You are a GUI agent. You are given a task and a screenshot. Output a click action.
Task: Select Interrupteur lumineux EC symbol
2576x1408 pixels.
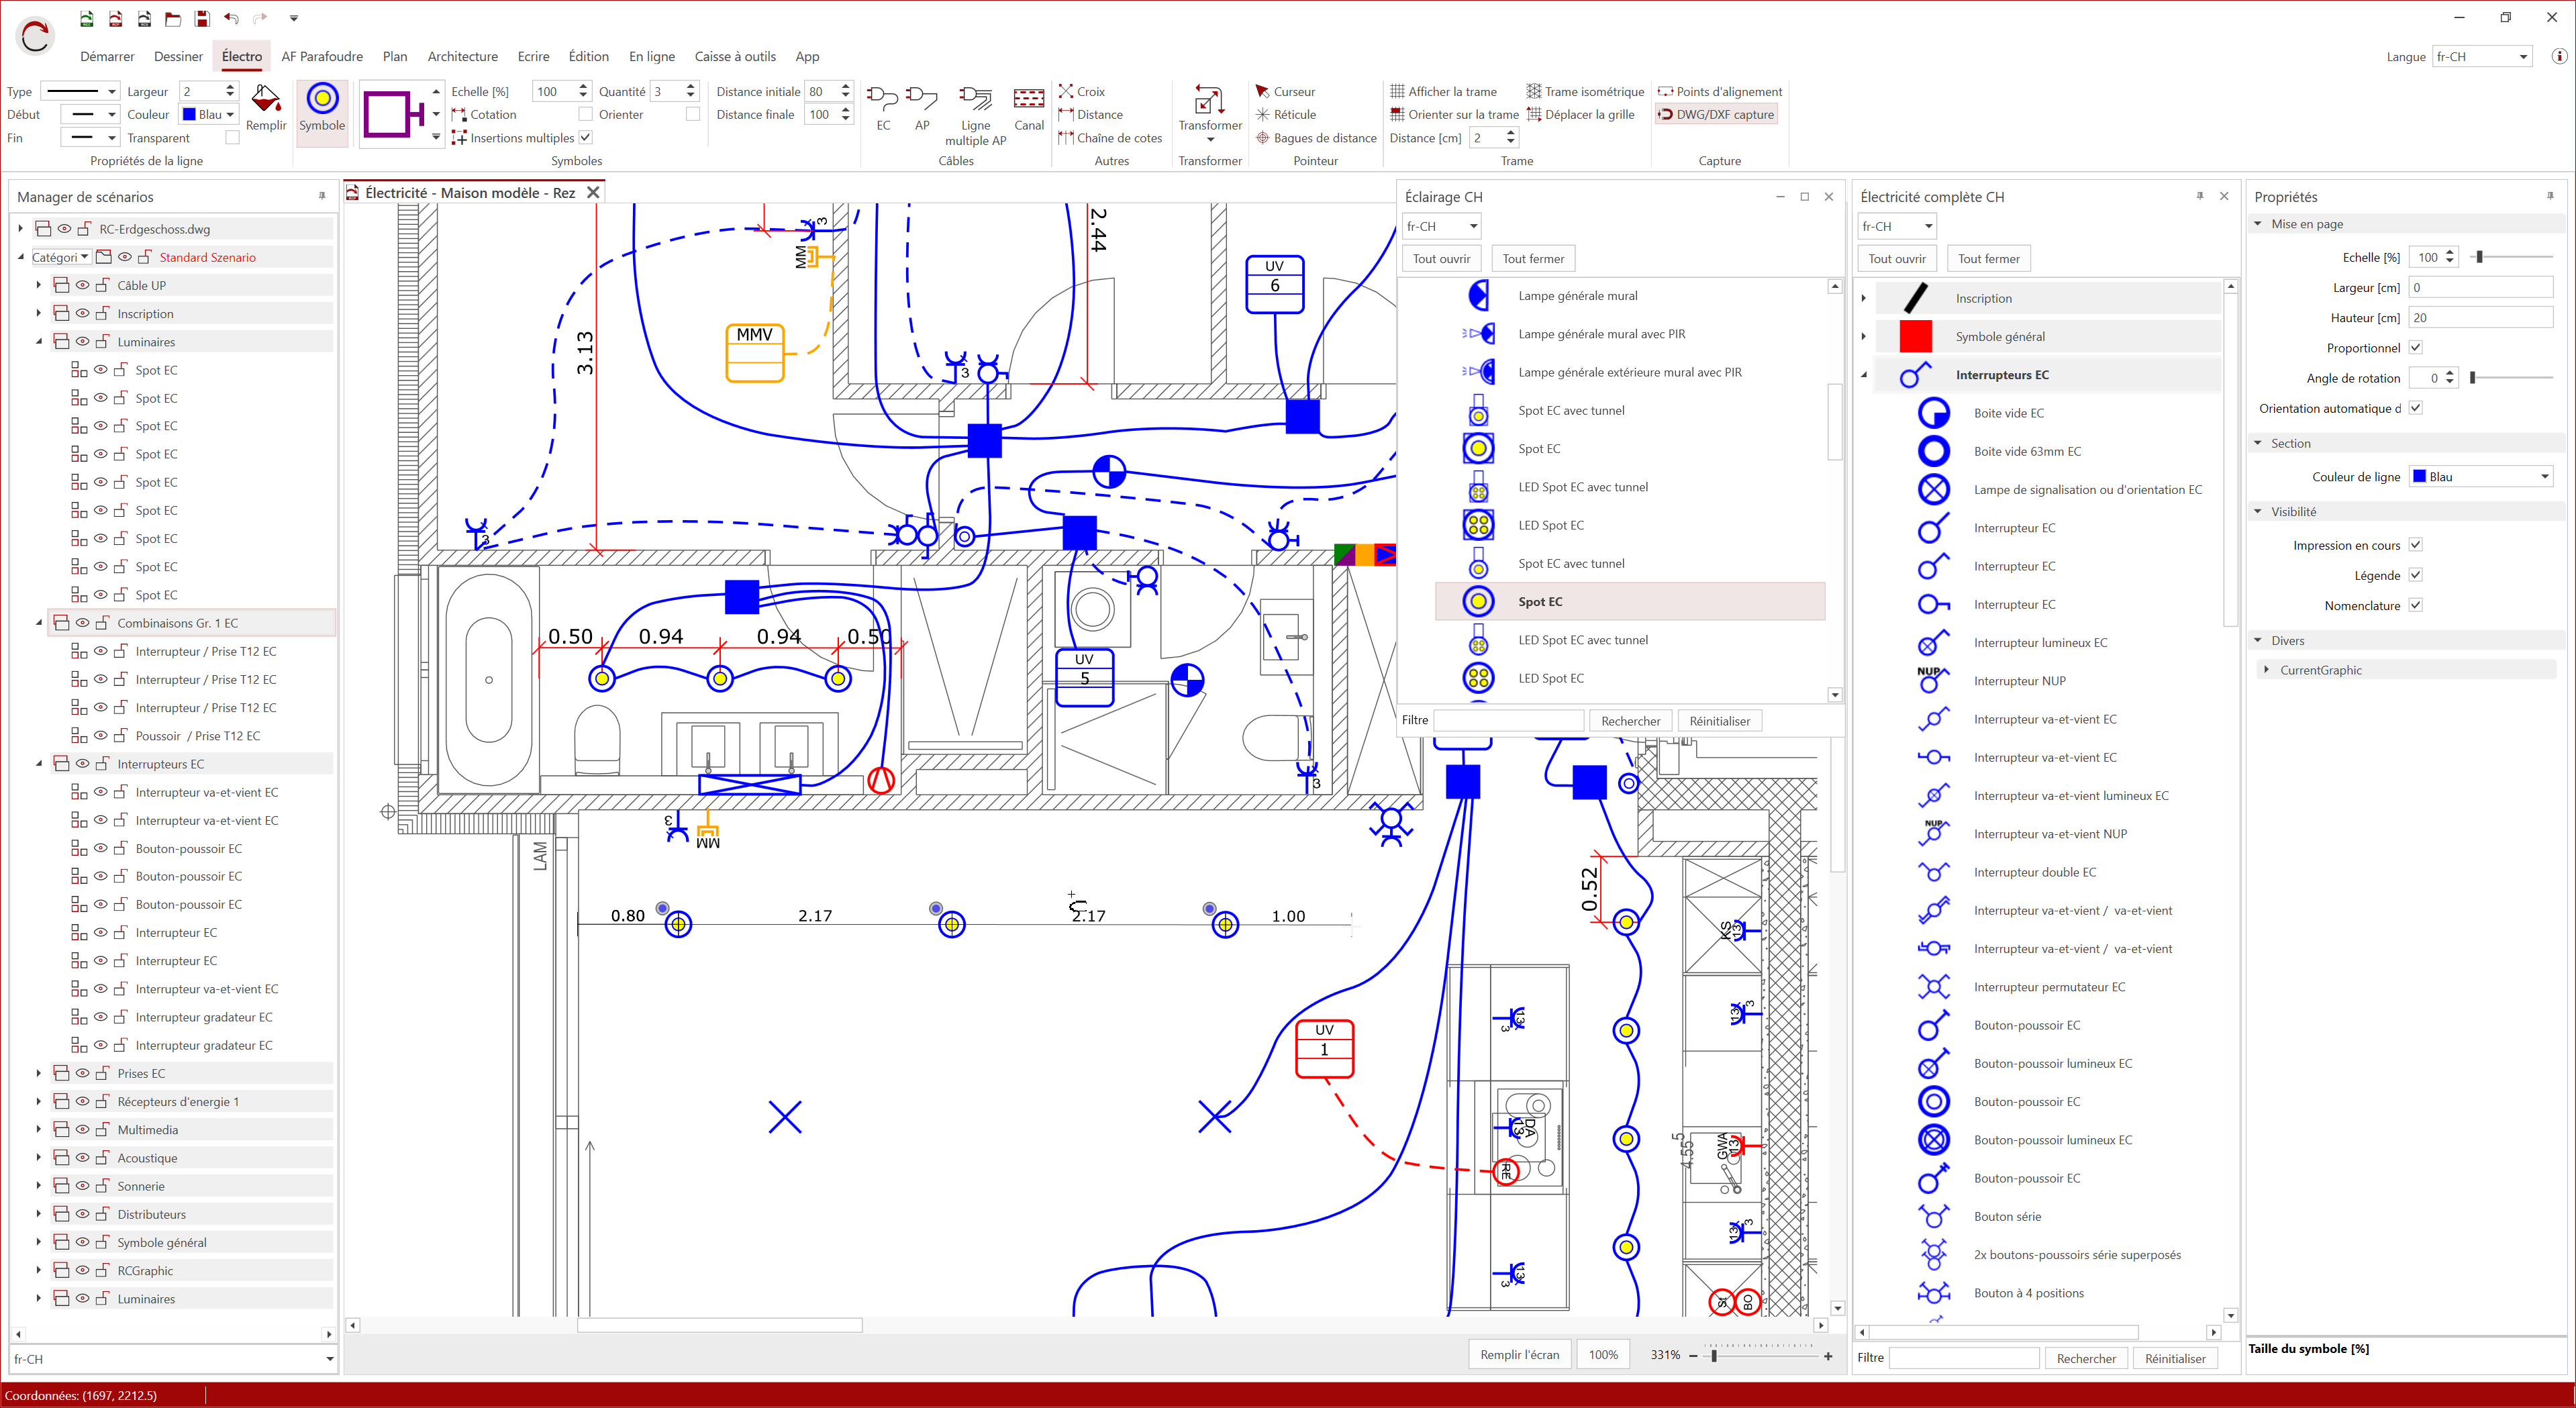(x=2040, y=643)
